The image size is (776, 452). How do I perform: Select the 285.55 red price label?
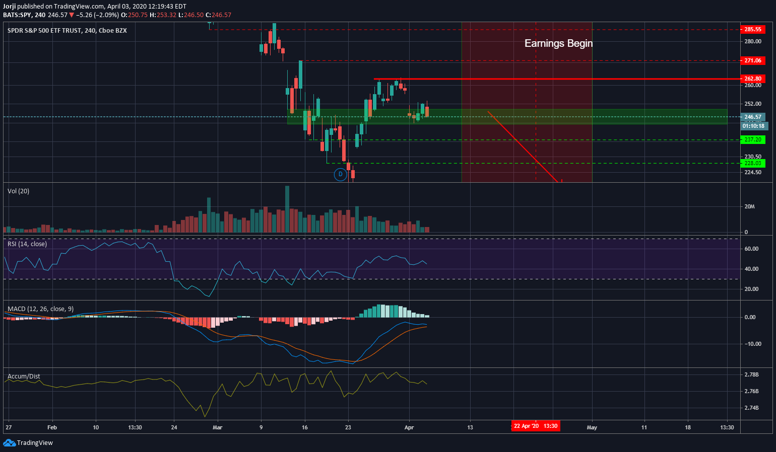click(753, 30)
